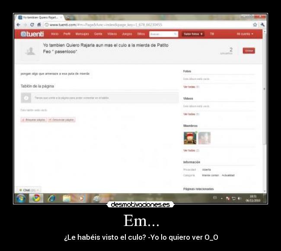Open Vídeos in tuenti navigation
This screenshot has width=281, height=251.
pos(112,34)
